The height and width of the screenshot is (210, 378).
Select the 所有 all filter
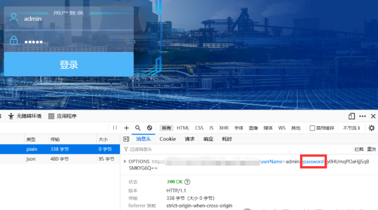pos(166,128)
